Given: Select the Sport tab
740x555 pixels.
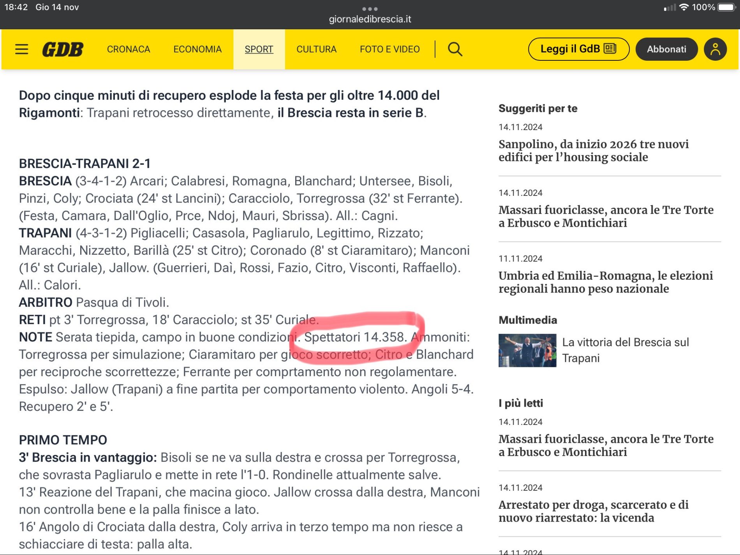Looking at the screenshot, I should tap(259, 49).
